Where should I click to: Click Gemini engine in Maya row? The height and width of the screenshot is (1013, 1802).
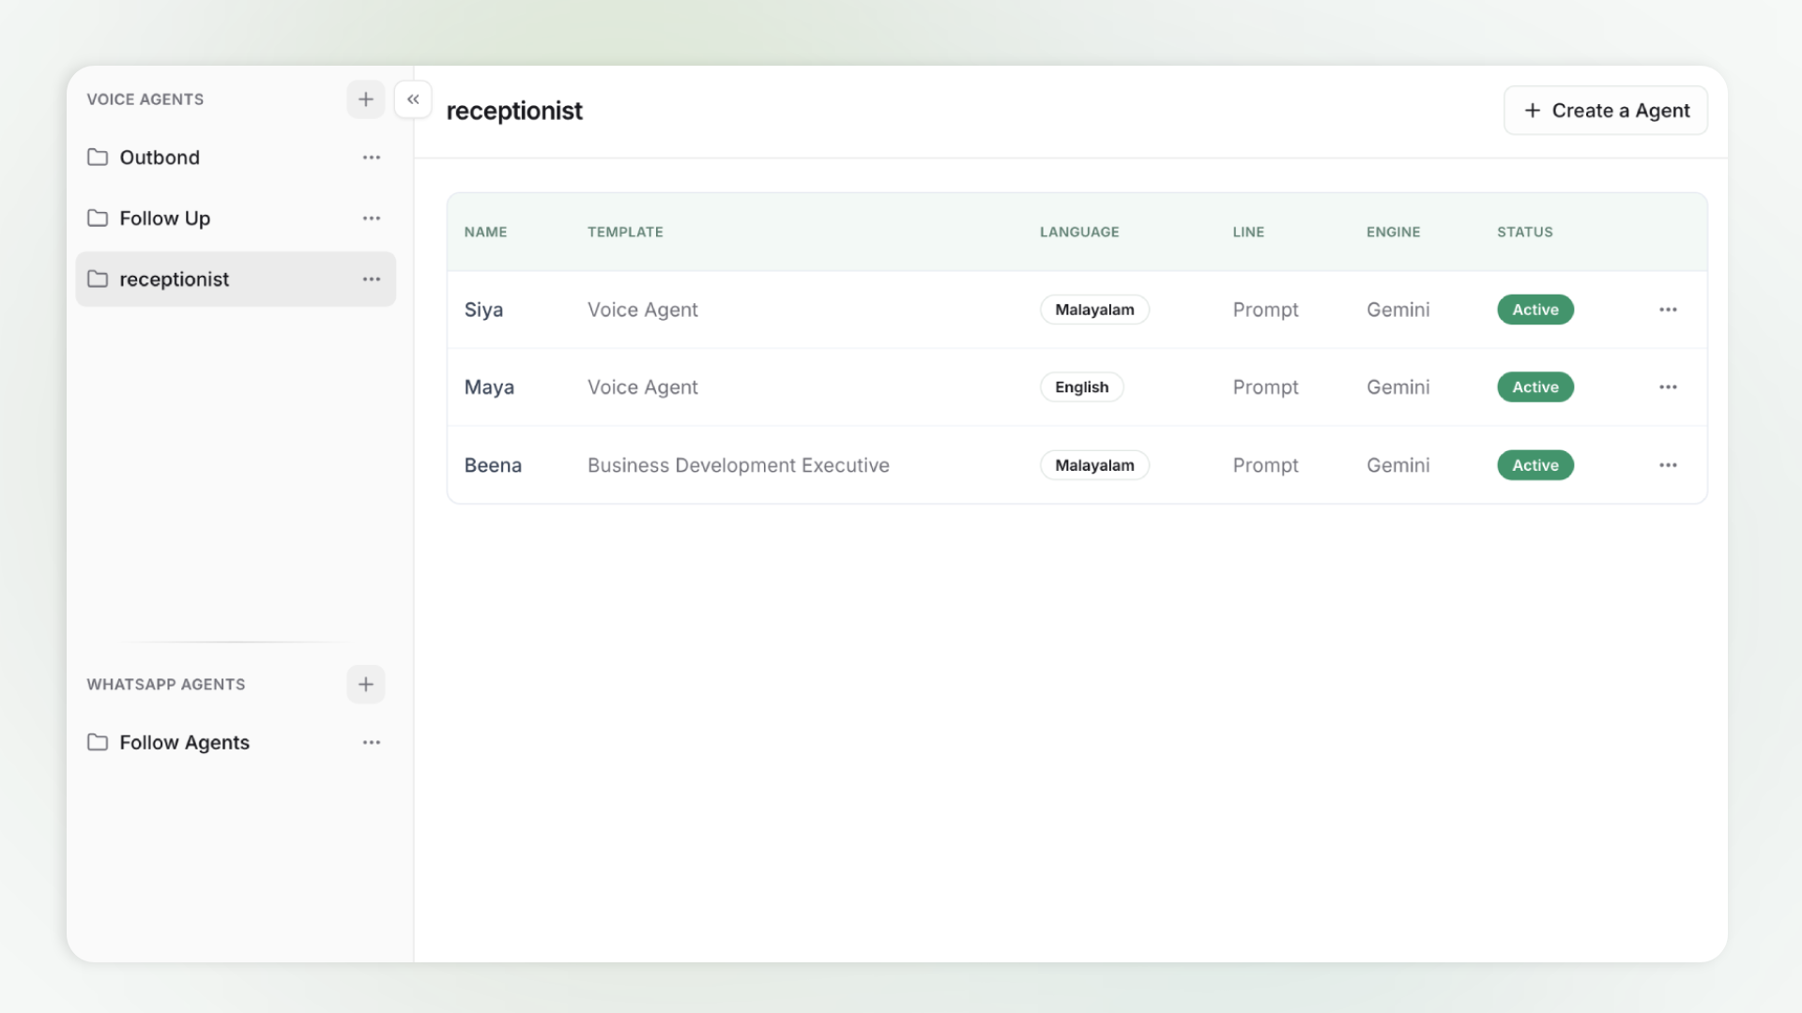[1398, 387]
